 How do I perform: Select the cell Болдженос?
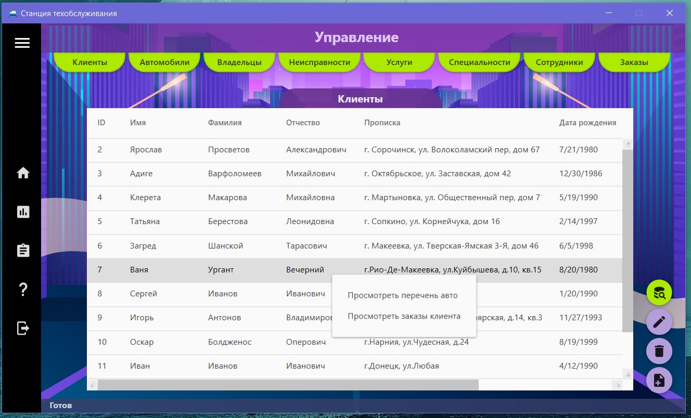coord(229,342)
